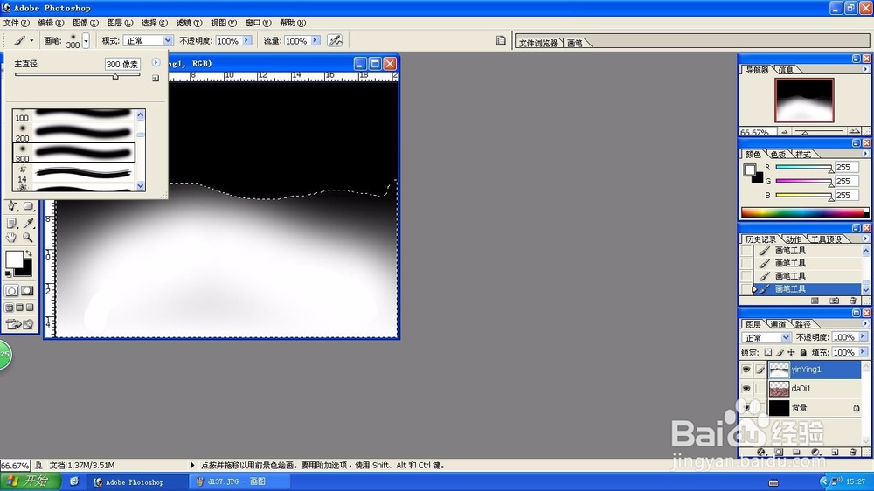The height and width of the screenshot is (491, 874).
Task: Hide the daDi1 layer
Action: pyautogui.click(x=746, y=389)
